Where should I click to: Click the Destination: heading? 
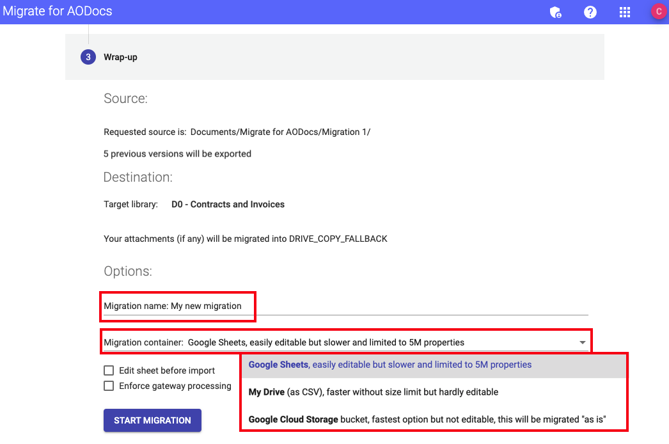138,177
